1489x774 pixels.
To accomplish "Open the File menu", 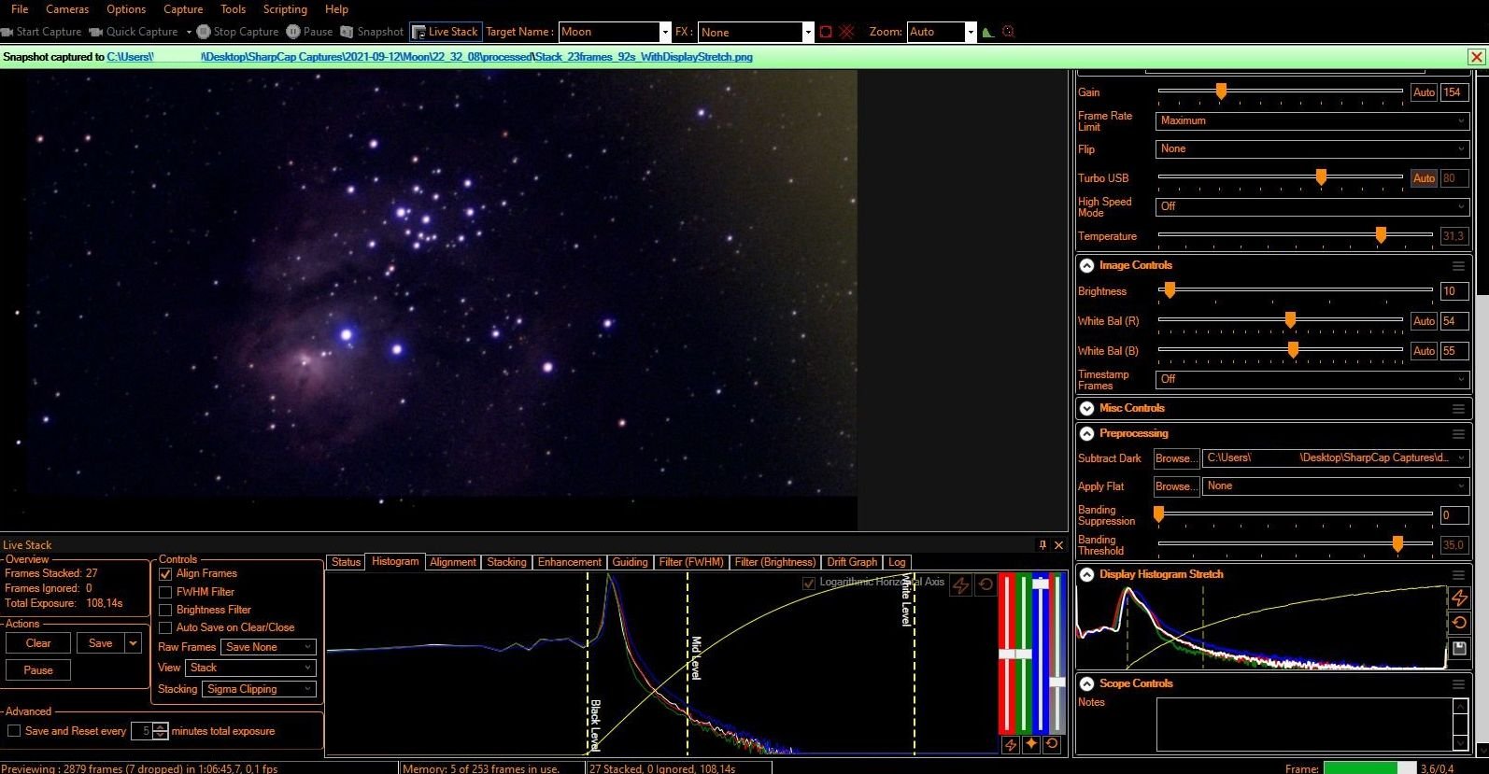I will (x=20, y=9).
